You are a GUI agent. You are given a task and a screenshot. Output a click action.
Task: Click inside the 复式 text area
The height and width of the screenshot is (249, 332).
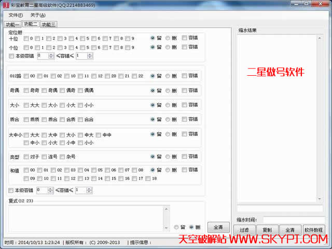point(86,218)
